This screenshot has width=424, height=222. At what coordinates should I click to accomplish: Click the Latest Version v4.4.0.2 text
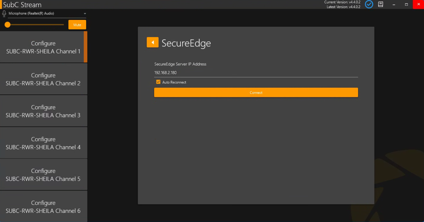click(x=344, y=7)
